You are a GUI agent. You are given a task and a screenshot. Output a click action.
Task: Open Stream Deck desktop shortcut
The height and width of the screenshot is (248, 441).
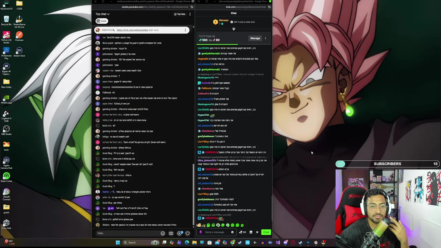[19, 52]
